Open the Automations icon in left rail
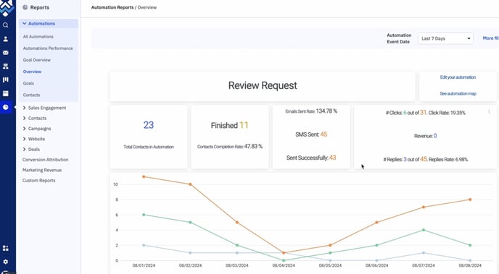 5,67
